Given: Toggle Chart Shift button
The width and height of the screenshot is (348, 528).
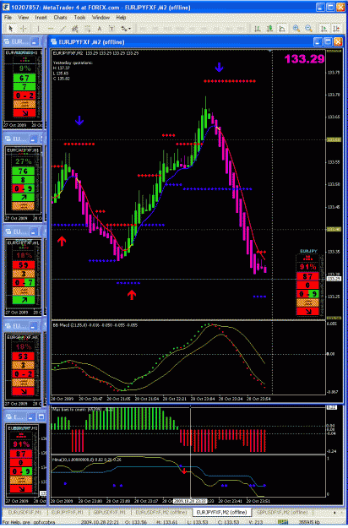Looking at the screenshot, I should (336, 29).
